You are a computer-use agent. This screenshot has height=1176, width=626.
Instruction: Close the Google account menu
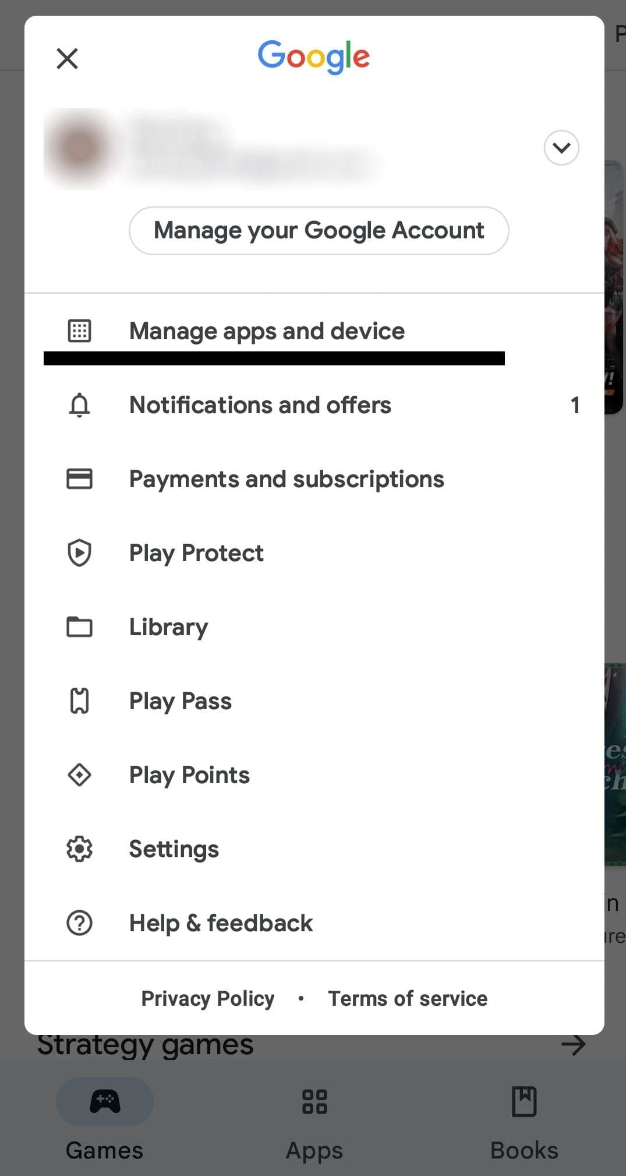coord(67,58)
